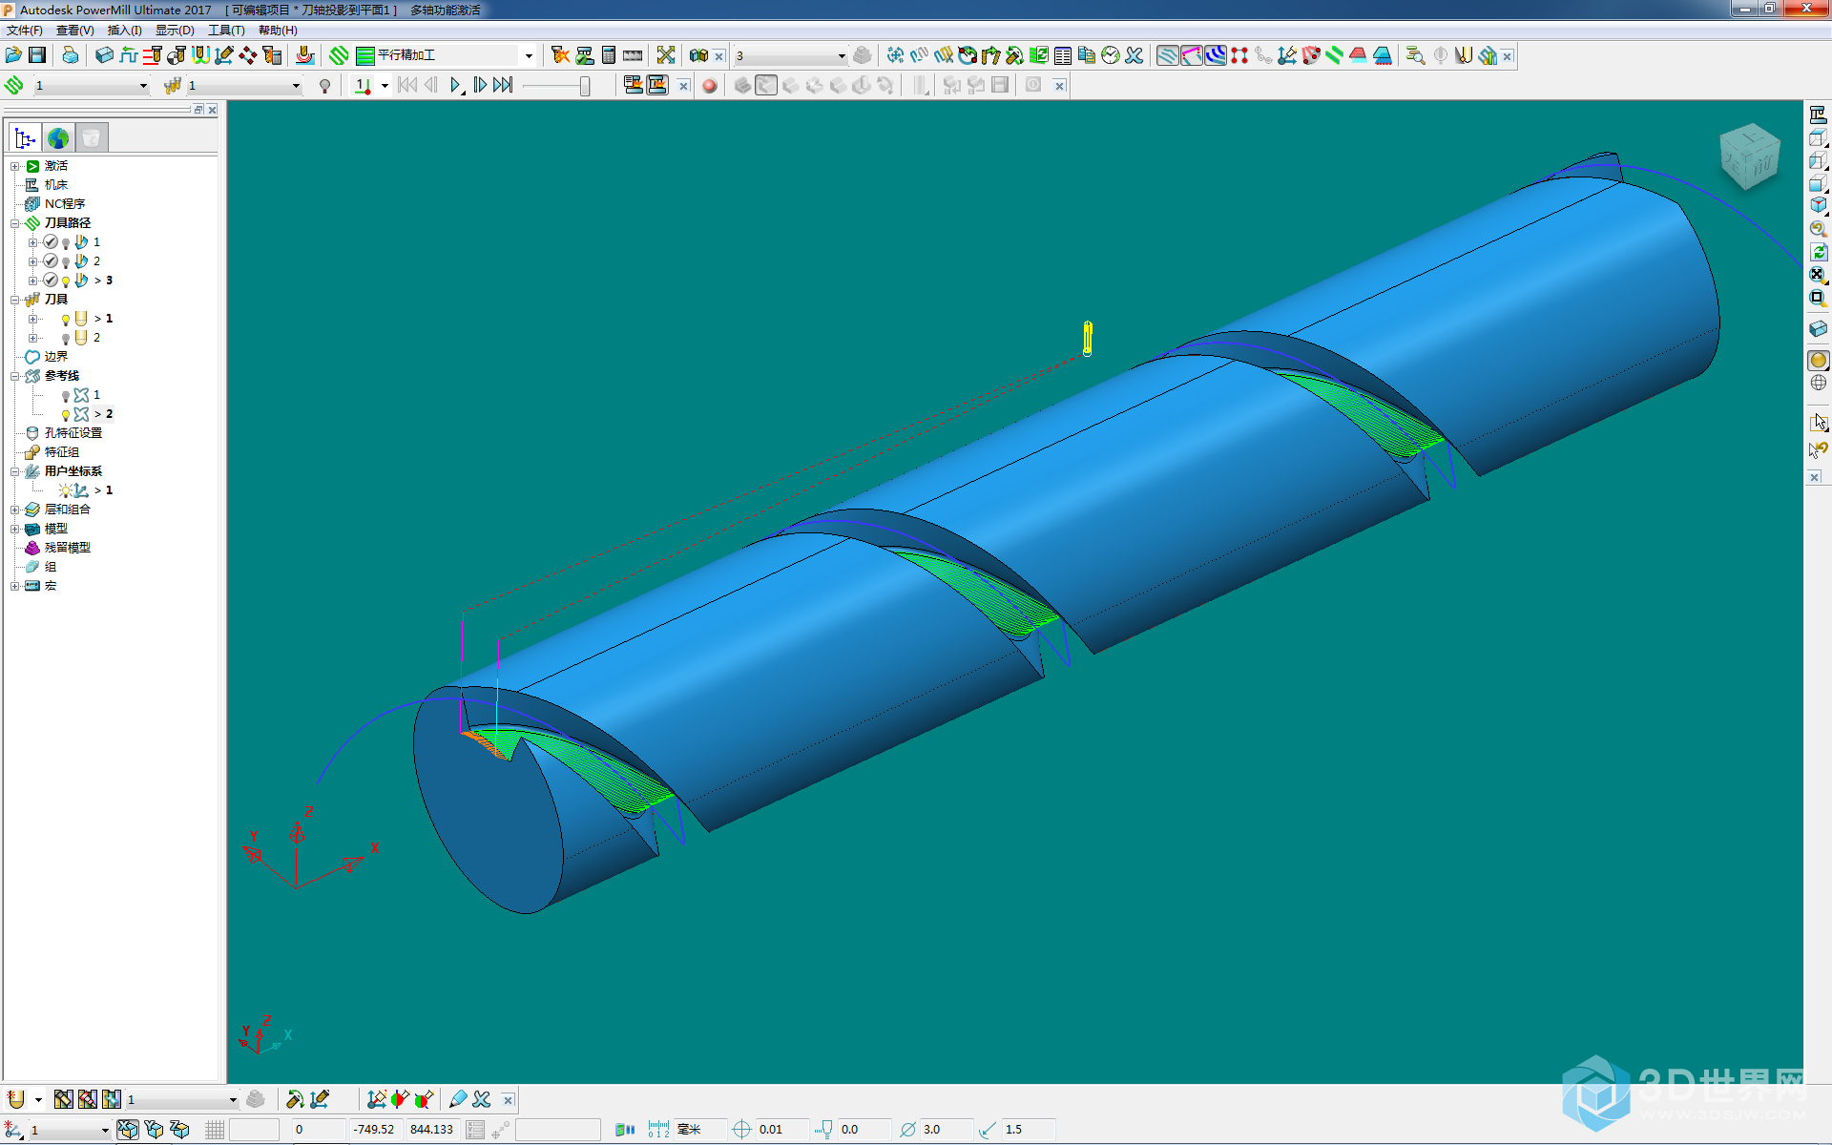Click the step forward simulation button
The width and height of the screenshot is (1832, 1145).
pyautogui.click(x=480, y=86)
